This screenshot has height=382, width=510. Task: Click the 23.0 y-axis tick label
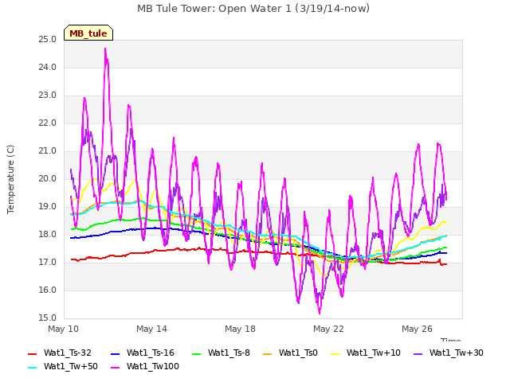pos(48,95)
